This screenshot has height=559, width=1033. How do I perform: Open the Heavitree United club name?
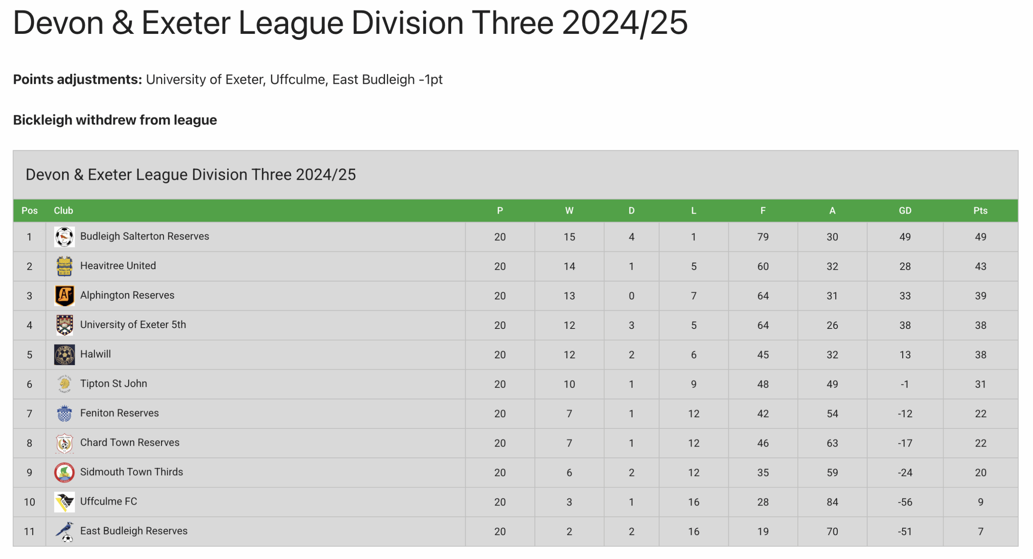(118, 266)
